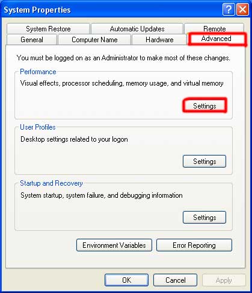
Task: Select the Remote tab
Action: [214, 28]
